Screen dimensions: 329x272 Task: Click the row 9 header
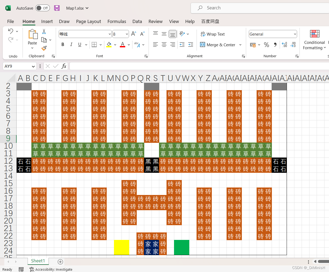coord(8,138)
